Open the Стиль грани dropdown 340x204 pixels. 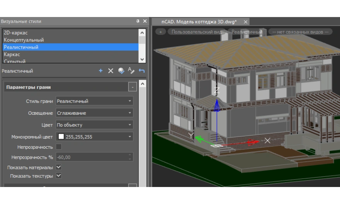[94, 101]
